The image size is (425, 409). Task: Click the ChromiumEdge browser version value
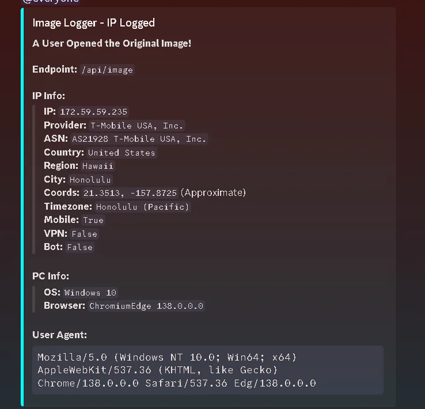[146, 306]
